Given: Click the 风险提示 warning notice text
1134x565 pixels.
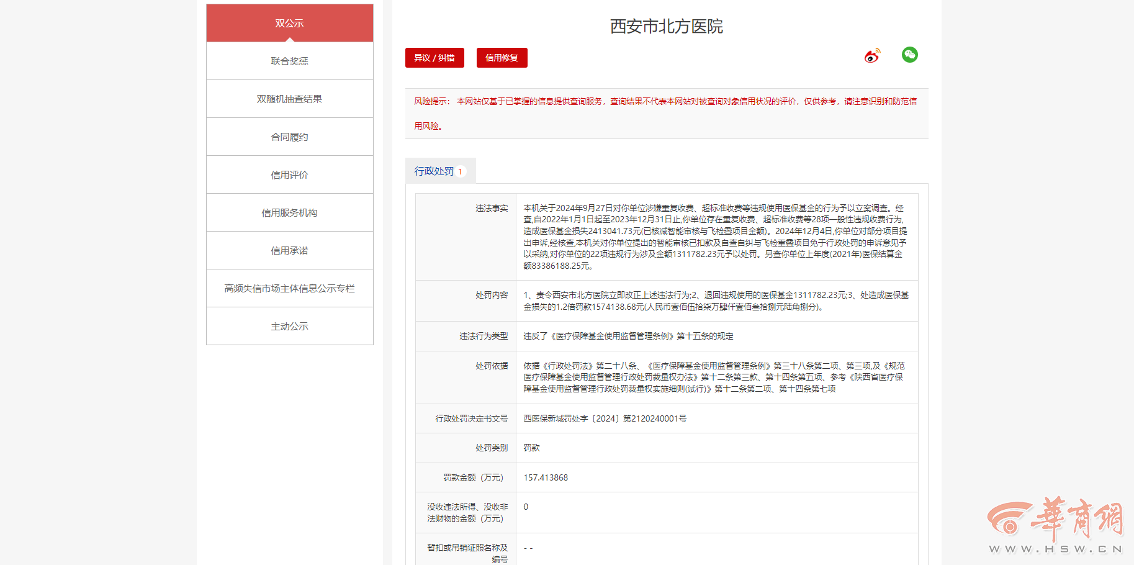Looking at the screenshot, I should [x=666, y=114].
